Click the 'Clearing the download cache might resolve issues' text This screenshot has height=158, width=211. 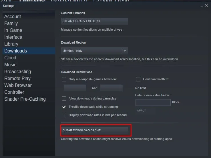click(x=116, y=139)
